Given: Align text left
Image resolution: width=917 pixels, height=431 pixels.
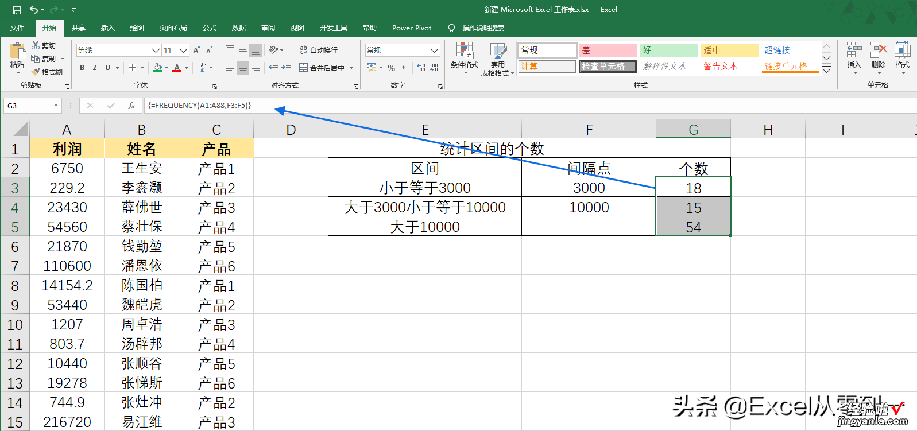Looking at the screenshot, I should pyautogui.click(x=230, y=68).
